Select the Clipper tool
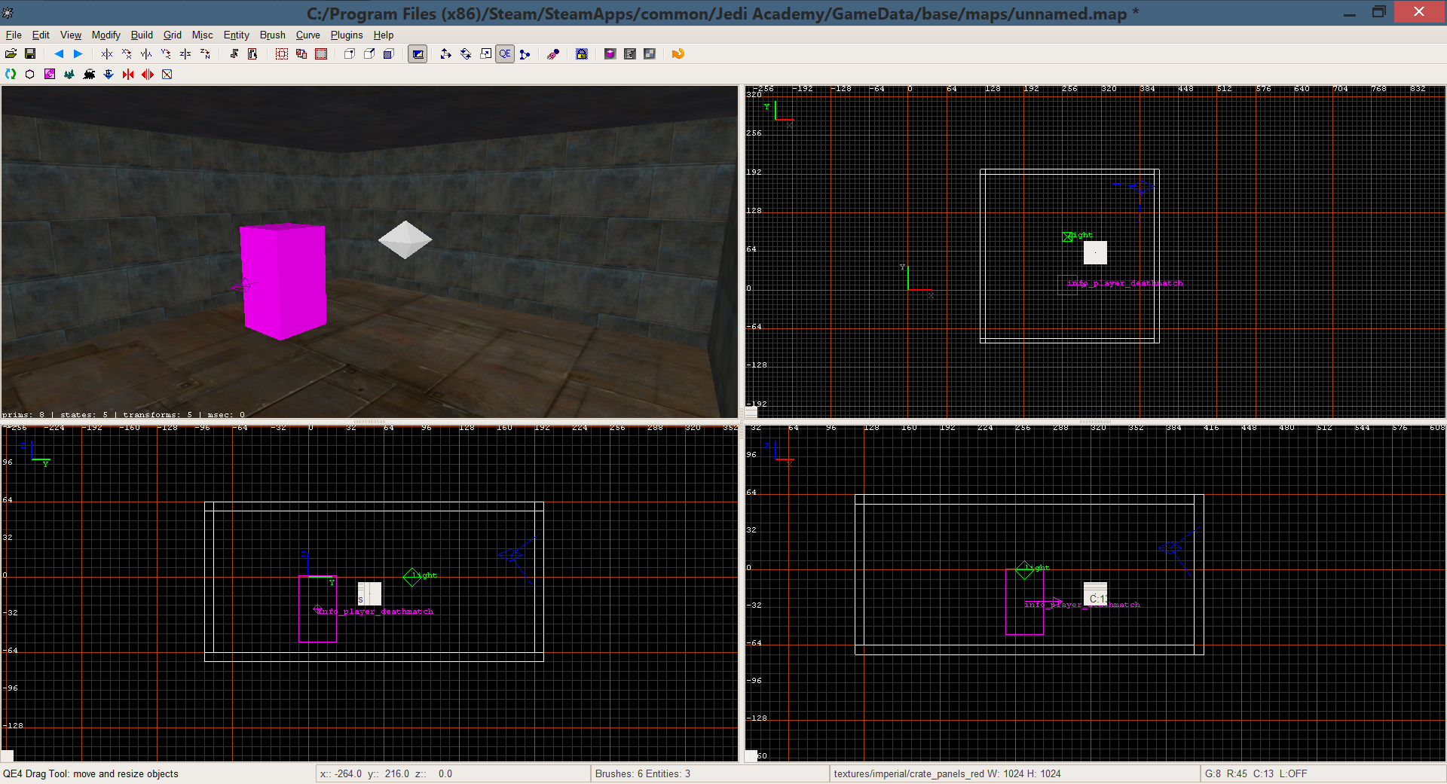The height and width of the screenshot is (784, 1447). (525, 53)
